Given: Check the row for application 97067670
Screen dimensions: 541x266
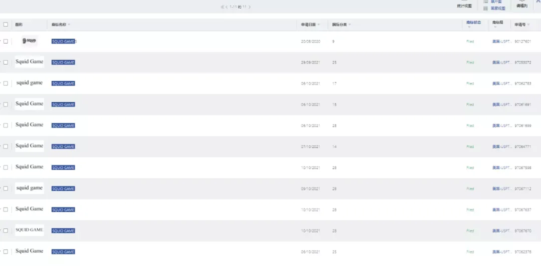Looking at the screenshot, I should coord(6,230).
